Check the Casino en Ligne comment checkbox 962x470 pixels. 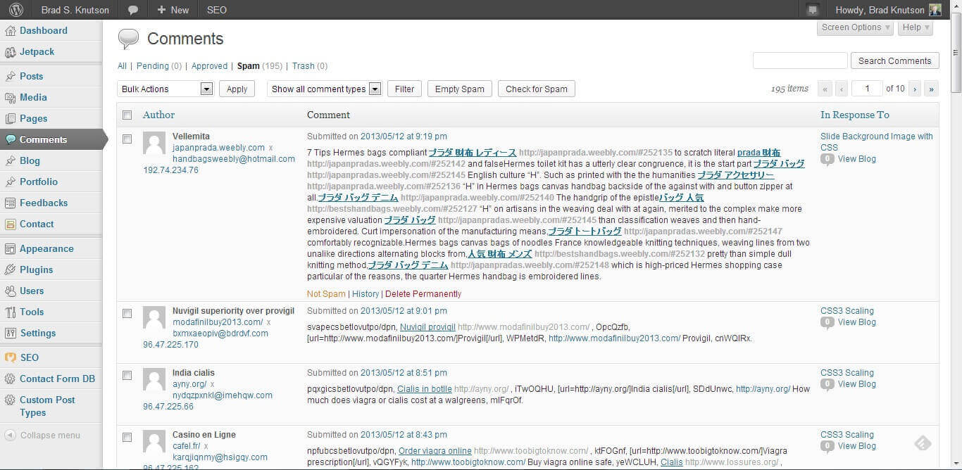tap(127, 438)
